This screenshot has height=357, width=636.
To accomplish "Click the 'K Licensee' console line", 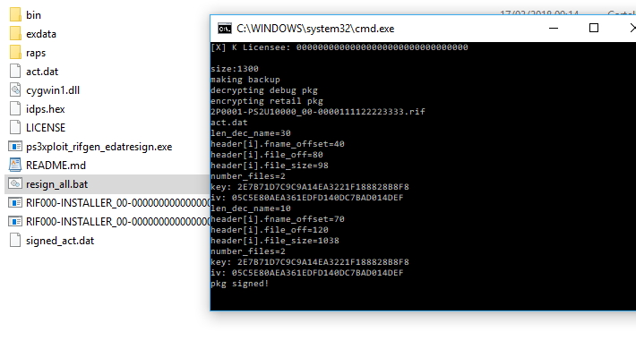I will point(339,47).
